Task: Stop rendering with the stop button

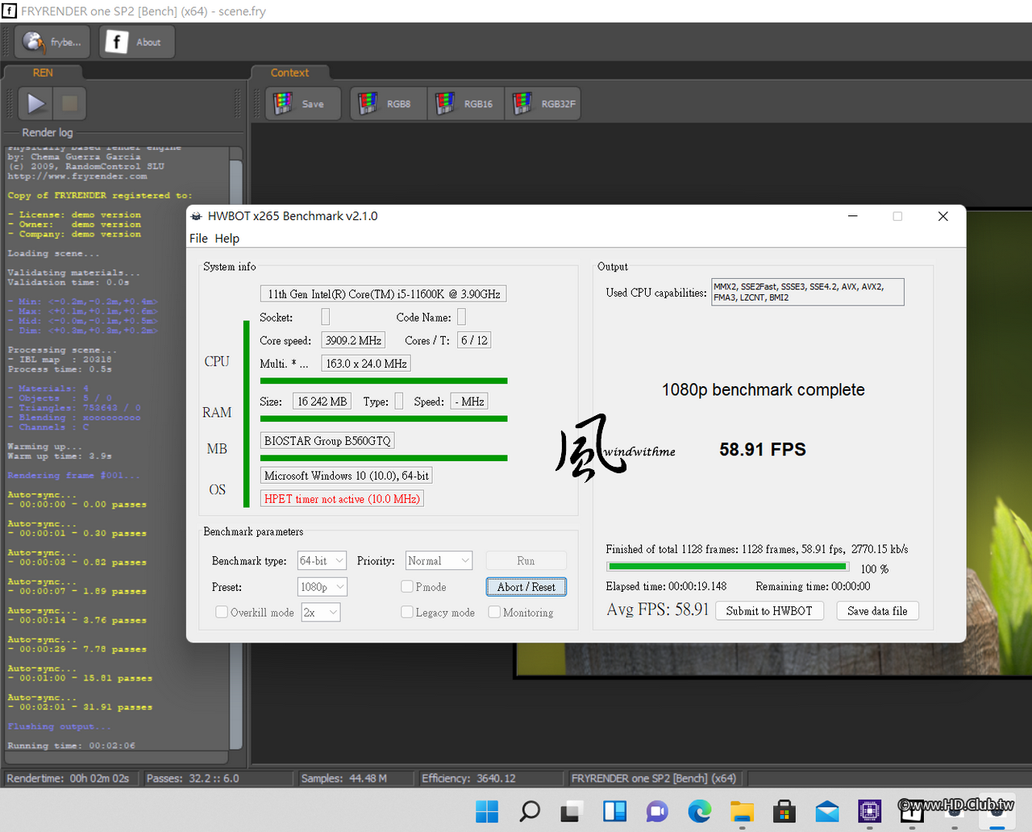Action: click(x=70, y=103)
